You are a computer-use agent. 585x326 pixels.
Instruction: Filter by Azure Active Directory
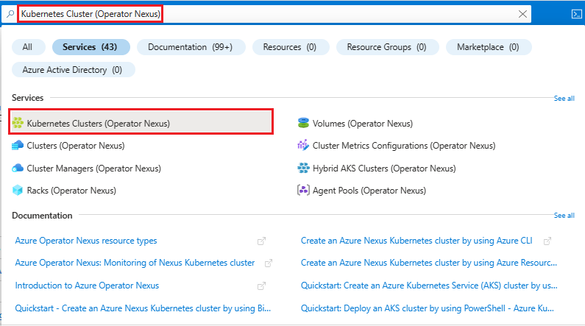tap(73, 70)
